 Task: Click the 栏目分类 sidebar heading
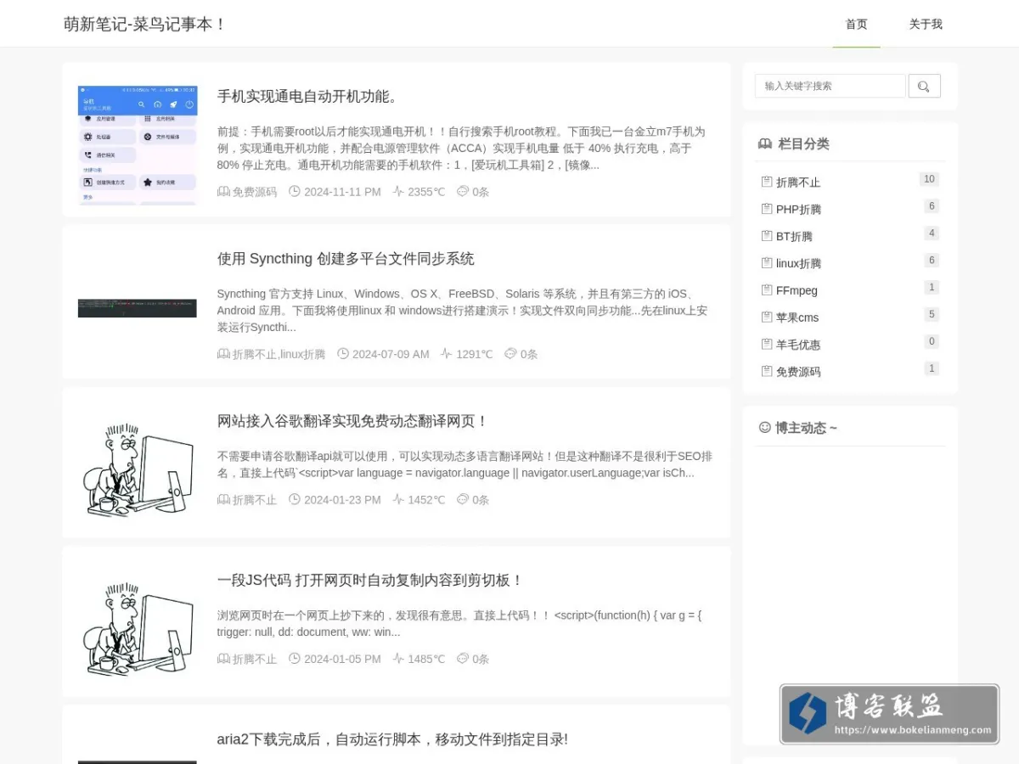pos(803,144)
